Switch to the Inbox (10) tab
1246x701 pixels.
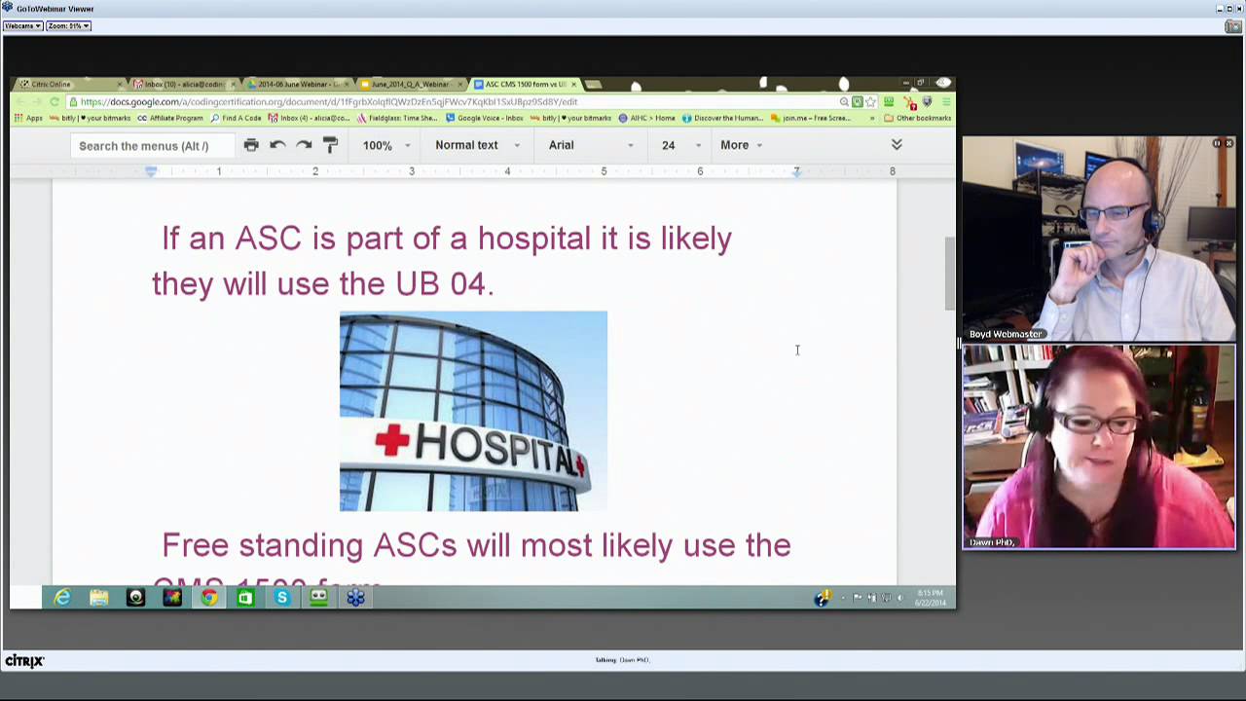point(183,84)
